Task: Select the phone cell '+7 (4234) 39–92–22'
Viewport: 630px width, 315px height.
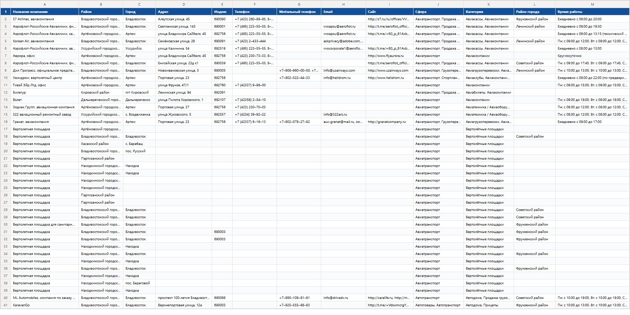Action: coord(255,115)
